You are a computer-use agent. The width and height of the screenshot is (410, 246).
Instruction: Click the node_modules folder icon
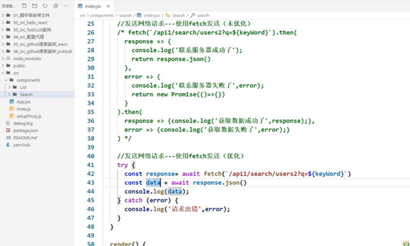(9, 58)
